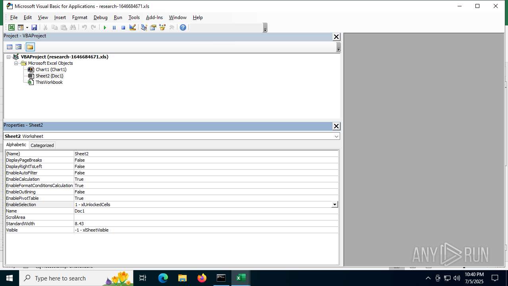This screenshot has height=286, width=508.
Task: Open Project panel toolbar overflow arrow
Action: [339, 47]
